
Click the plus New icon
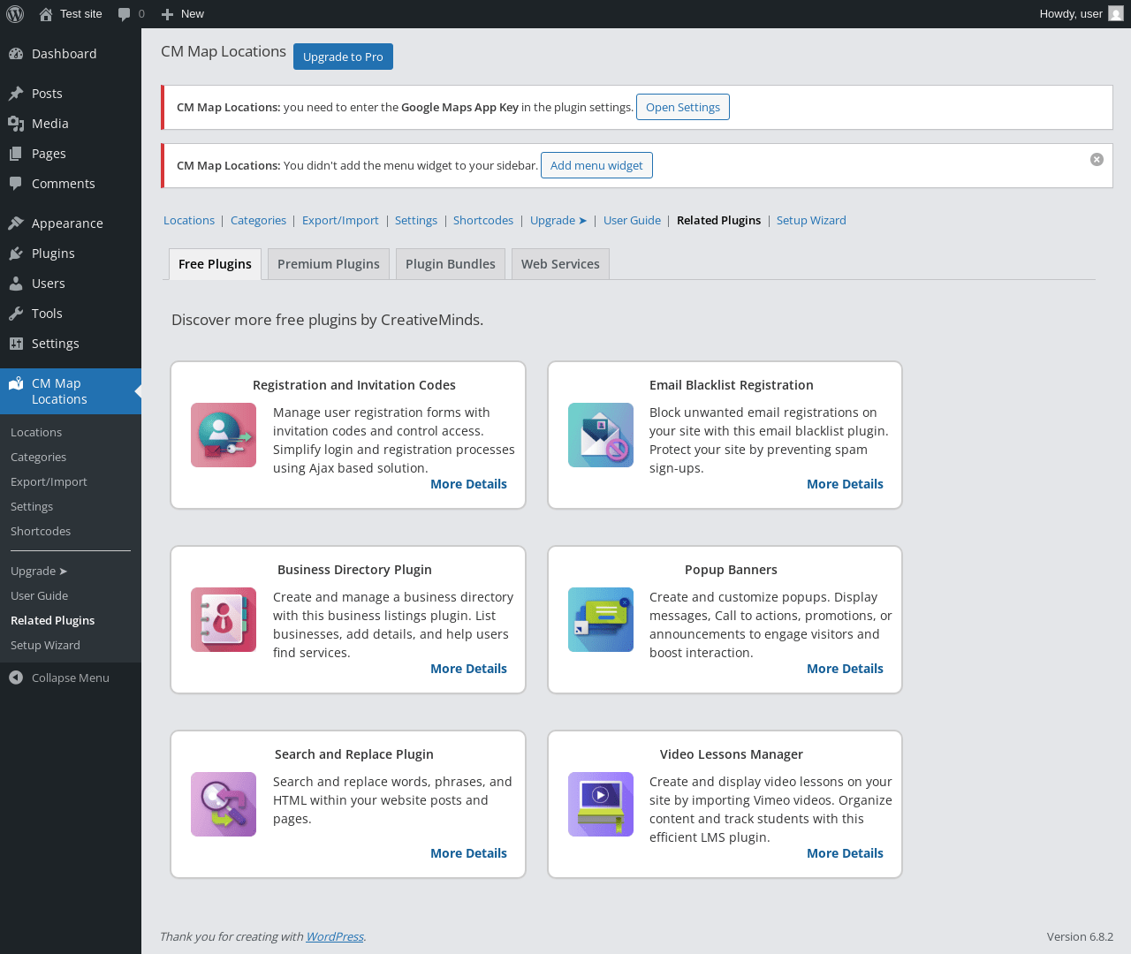point(167,14)
